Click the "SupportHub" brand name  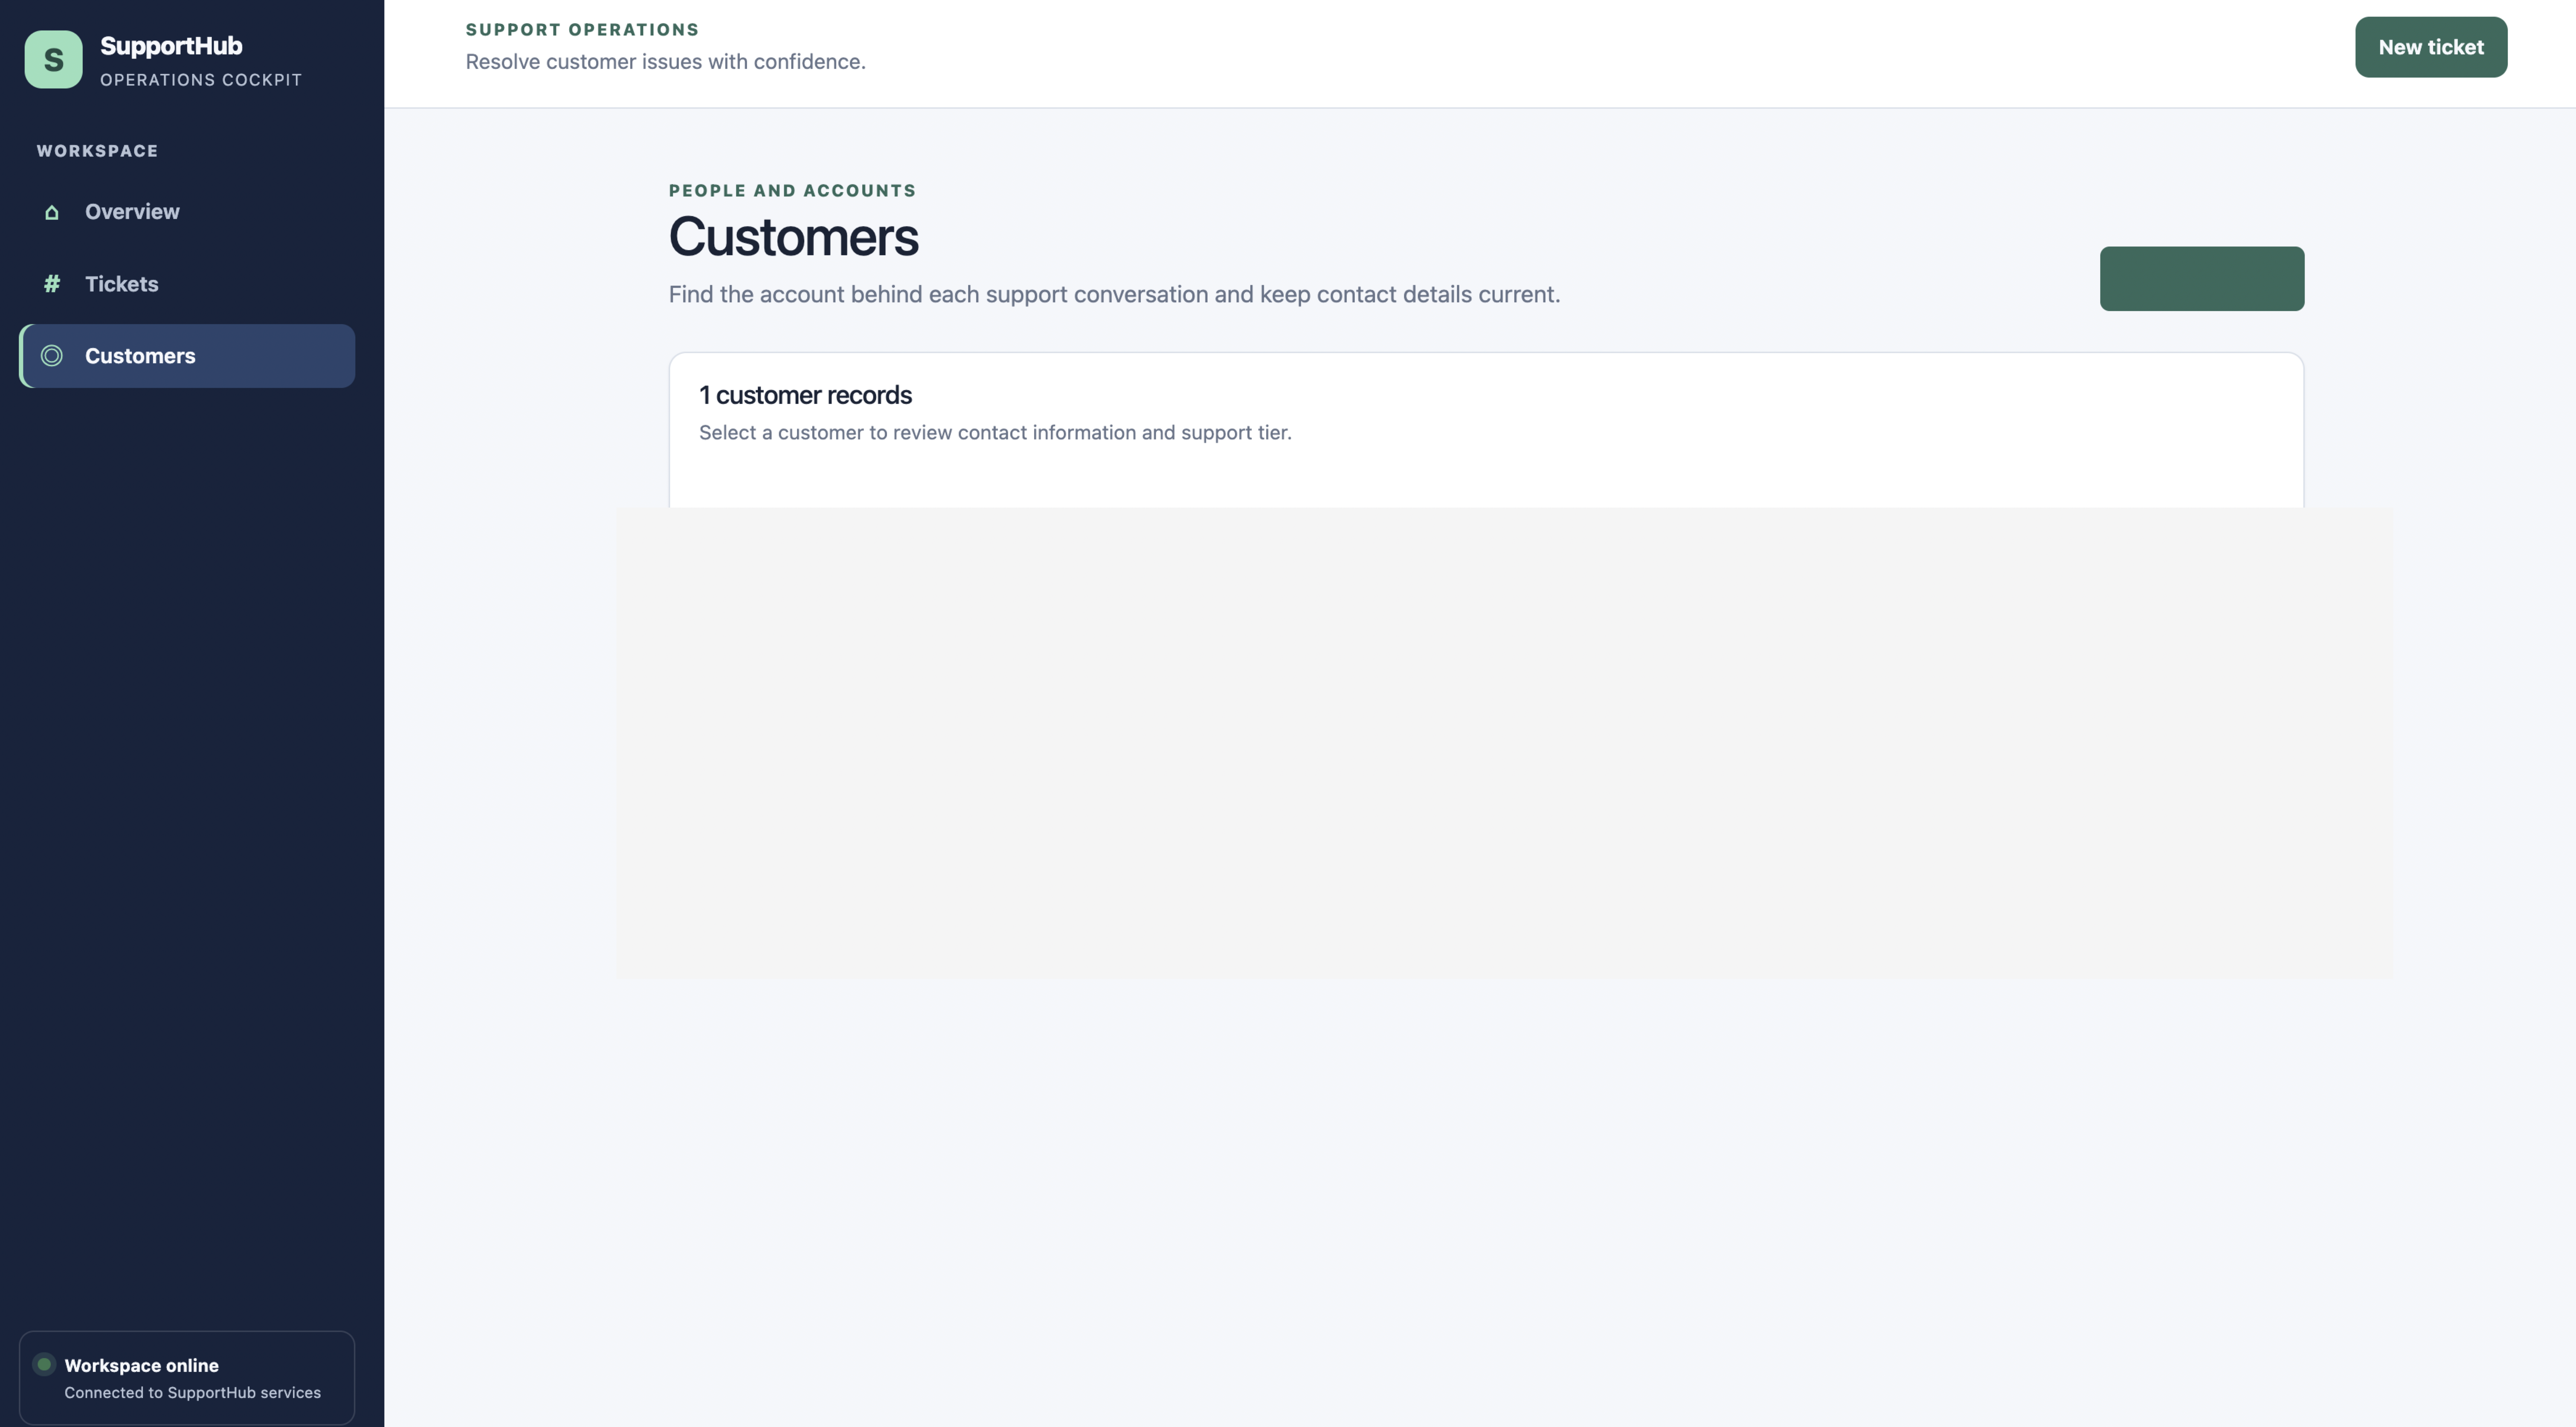tap(171, 46)
